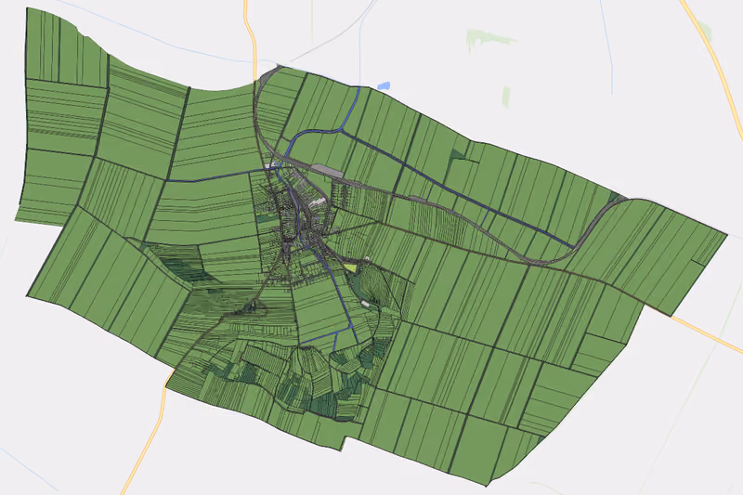Click the small blue pond north of the parcels

[x=384, y=85]
